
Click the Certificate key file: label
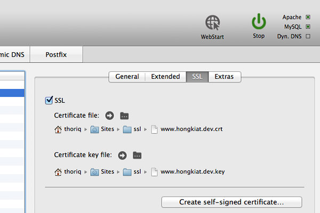point(83,155)
